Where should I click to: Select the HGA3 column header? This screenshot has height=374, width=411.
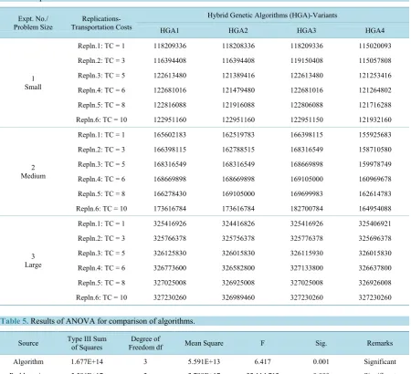pos(306,31)
